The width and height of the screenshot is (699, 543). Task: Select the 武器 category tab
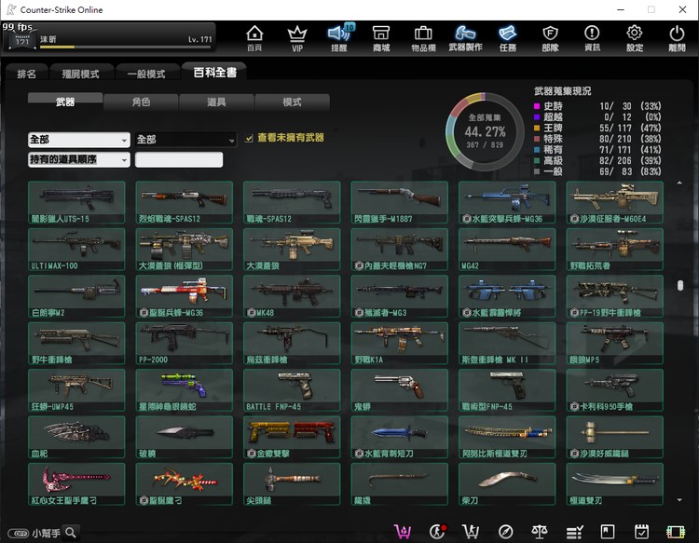pos(65,102)
